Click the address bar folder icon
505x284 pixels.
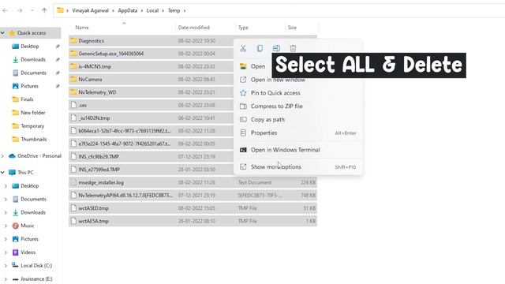(x=60, y=10)
